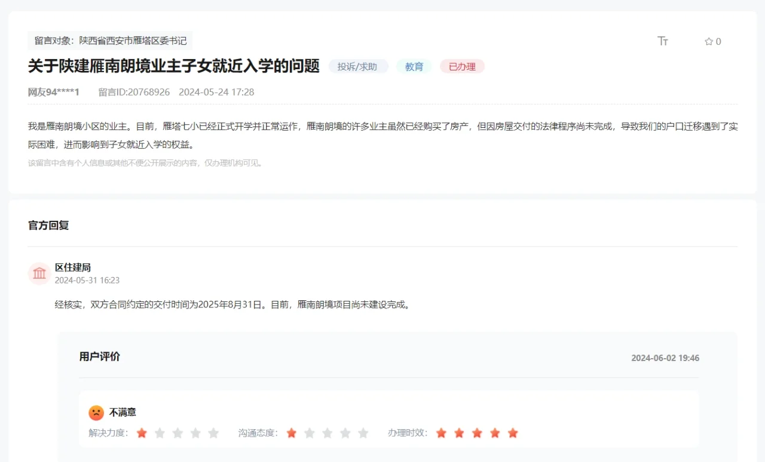This screenshot has height=462, width=765.
Task: Click third star of 解决力度 rating
Action: (x=178, y=433)
